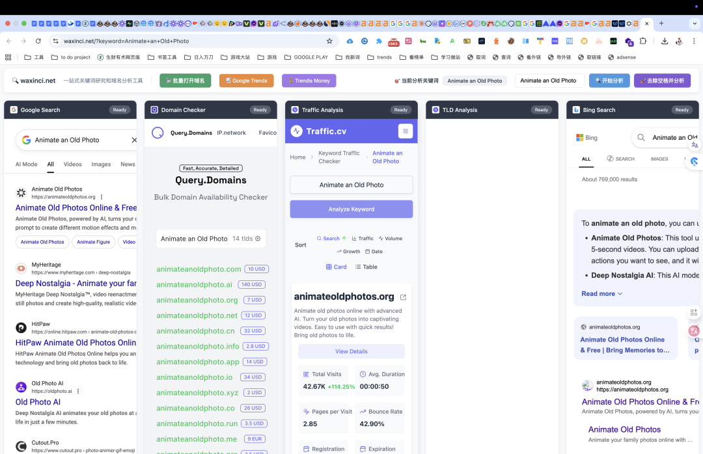This screenshot has height=454, width=703.
Task: Click Bing search magnifier icon
Action: pyautogui.click(x=641, y=138)
